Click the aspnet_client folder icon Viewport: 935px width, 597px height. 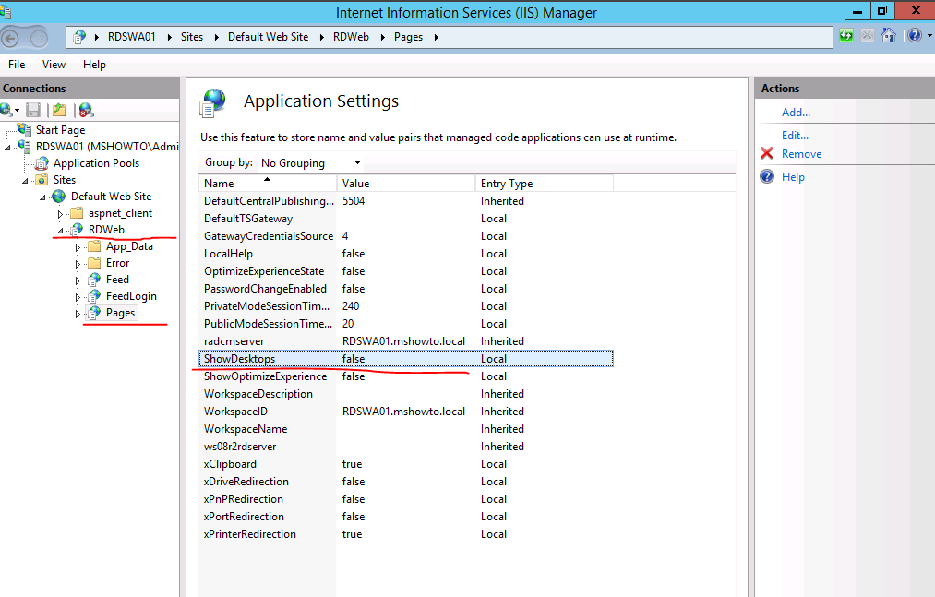(77, 213)
